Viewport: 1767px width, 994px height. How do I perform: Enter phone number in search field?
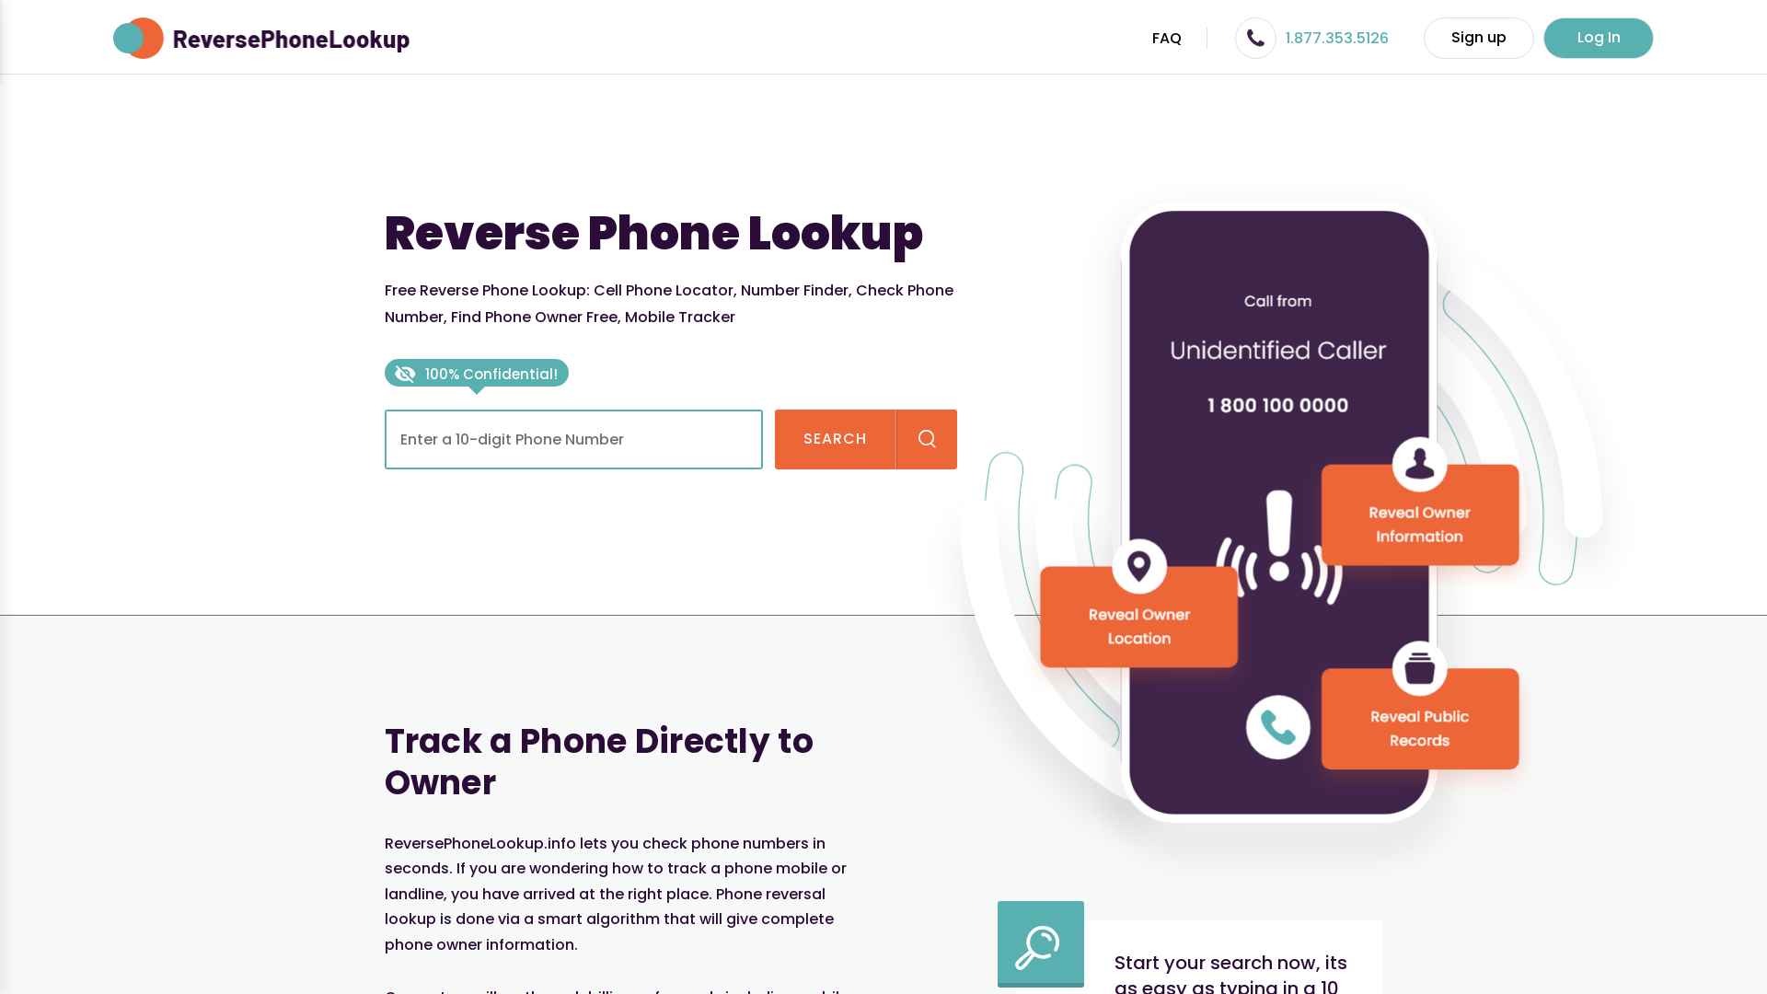[572, 439]
